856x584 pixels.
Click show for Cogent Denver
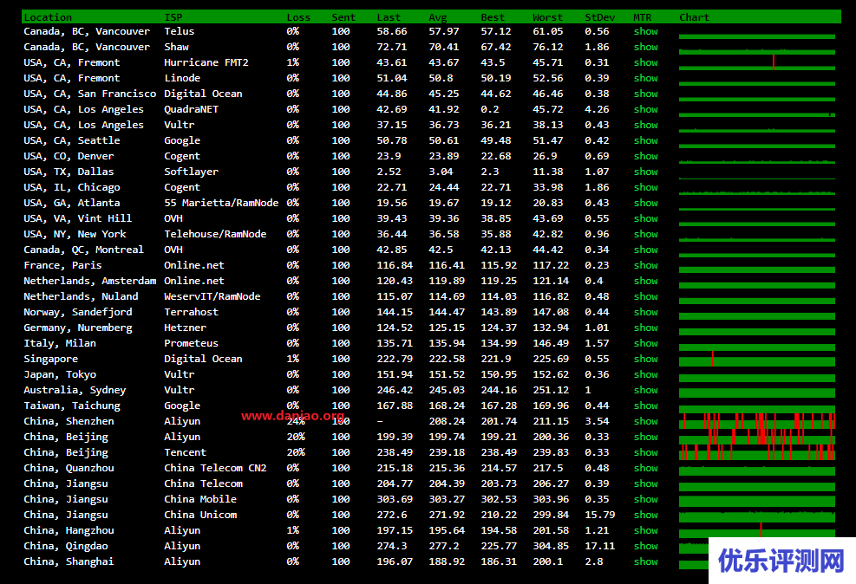coord(645,156)
